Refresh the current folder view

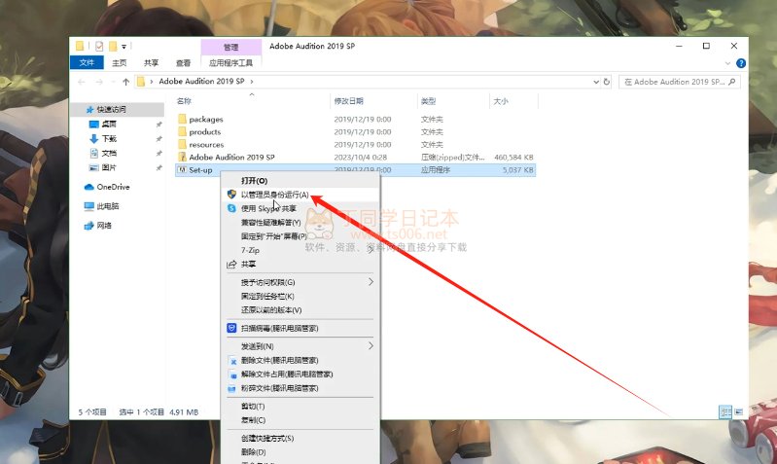(607, 82)
